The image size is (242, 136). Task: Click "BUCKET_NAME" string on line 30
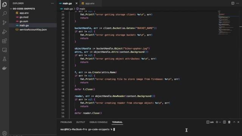coord(145,28)
